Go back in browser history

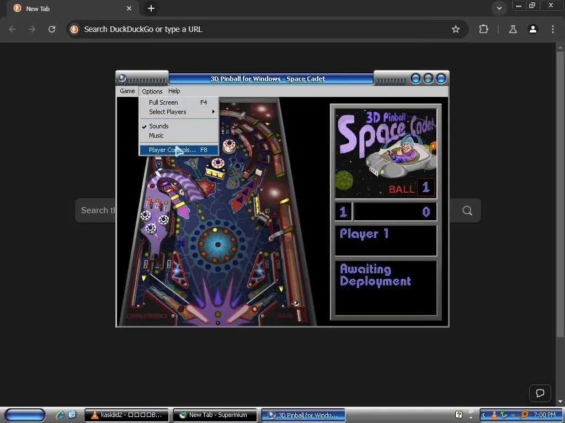click(x=13, y=29)
